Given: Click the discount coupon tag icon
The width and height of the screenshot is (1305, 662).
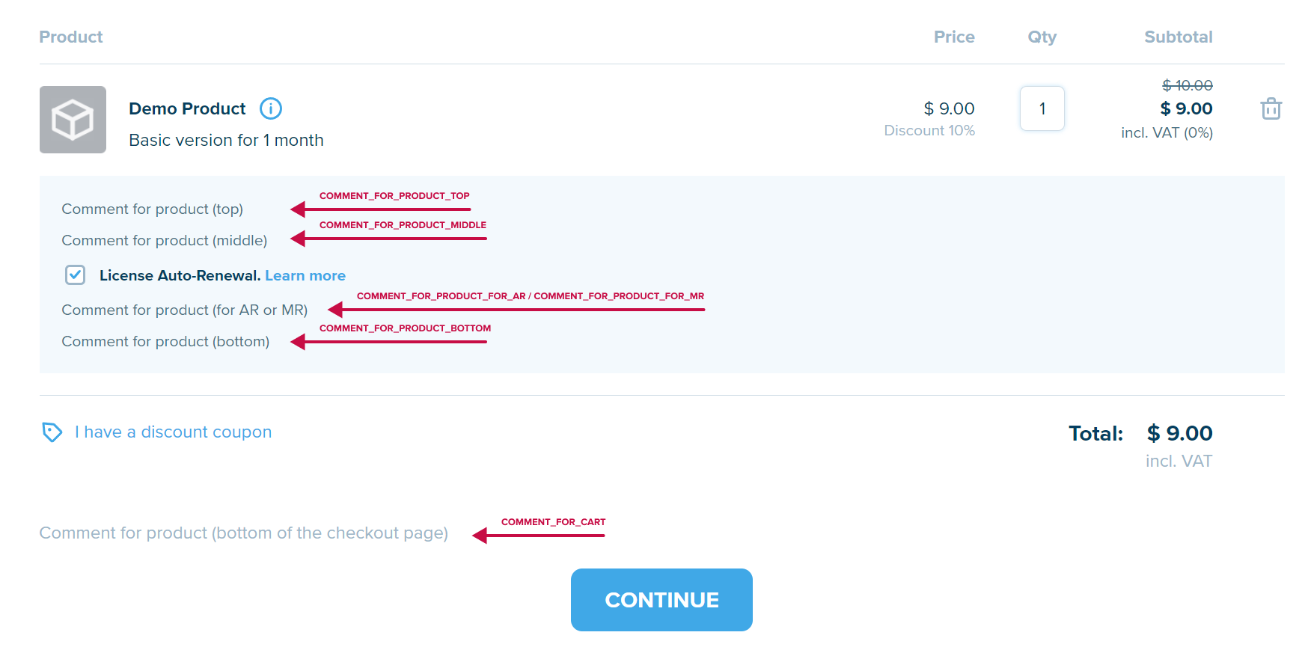Looking at the screenshot, I should point(52,432).
